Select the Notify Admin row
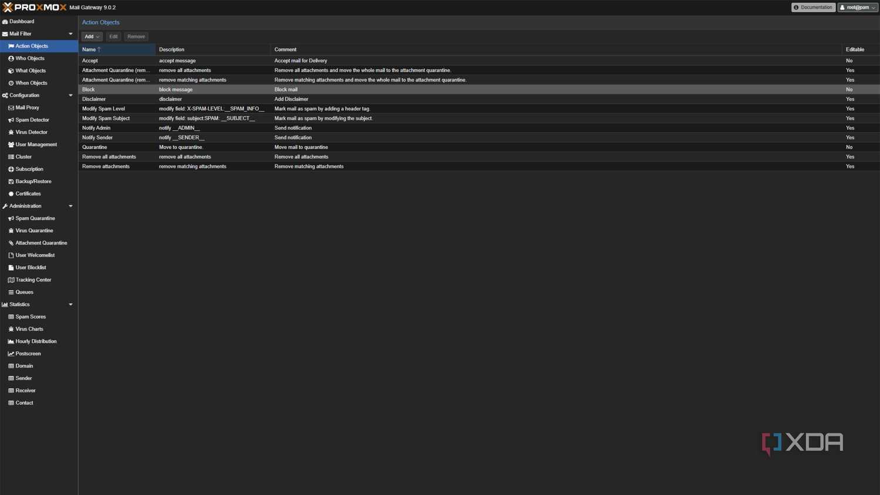This screenshot has width=880, height=495. [479, 128]
